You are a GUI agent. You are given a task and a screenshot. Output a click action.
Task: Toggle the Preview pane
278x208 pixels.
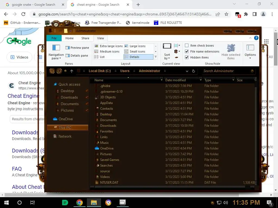[77, 48]
